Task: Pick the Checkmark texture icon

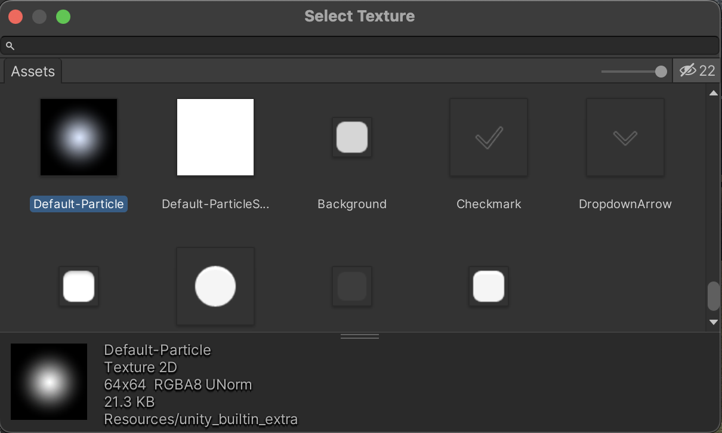Action: point(489,137)
